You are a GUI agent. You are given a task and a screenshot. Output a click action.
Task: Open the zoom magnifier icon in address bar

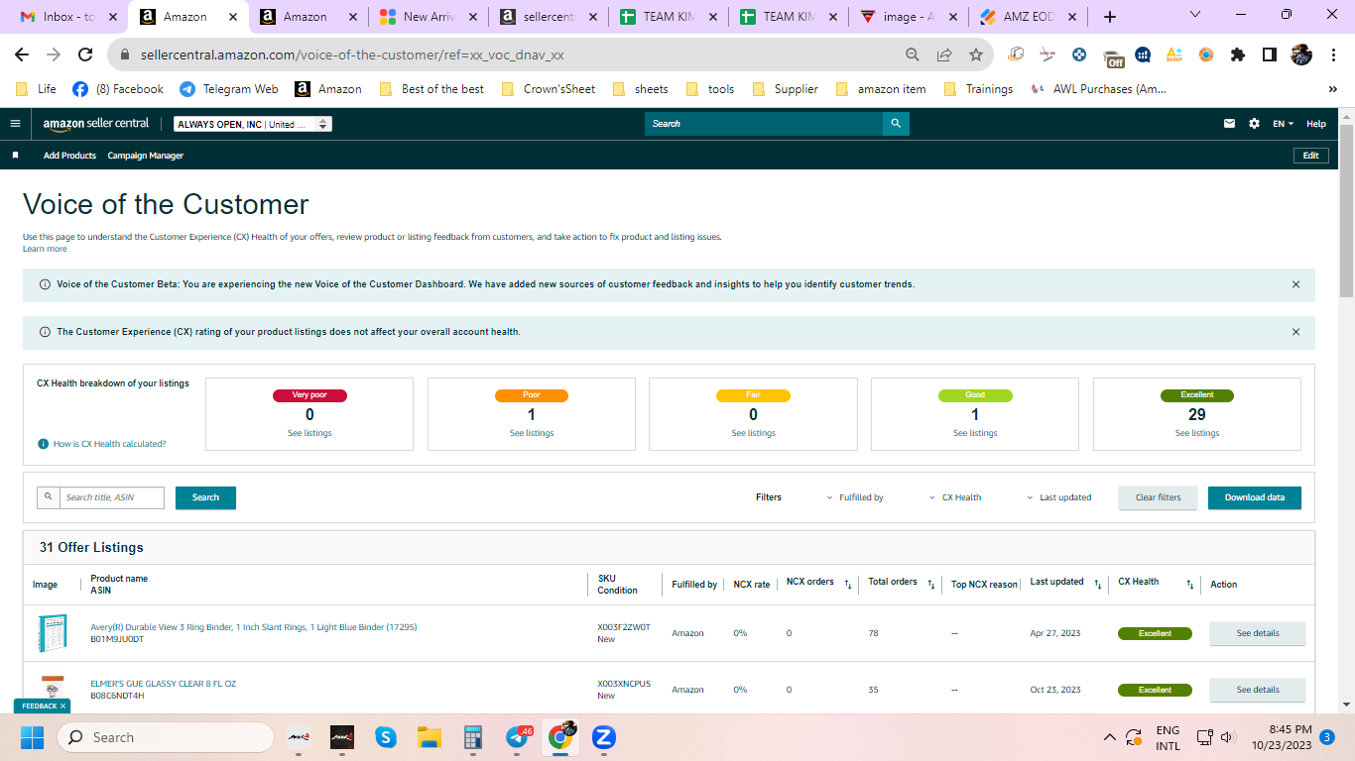coord(913,55)
